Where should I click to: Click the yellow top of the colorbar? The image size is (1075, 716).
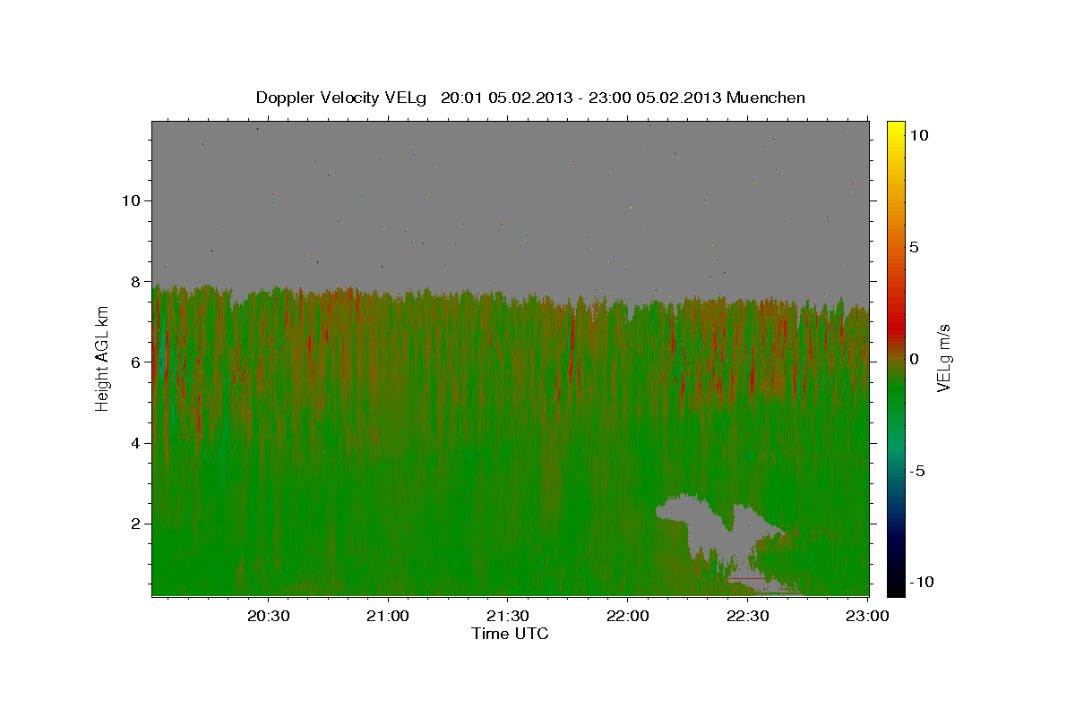[x=896, y=130]
